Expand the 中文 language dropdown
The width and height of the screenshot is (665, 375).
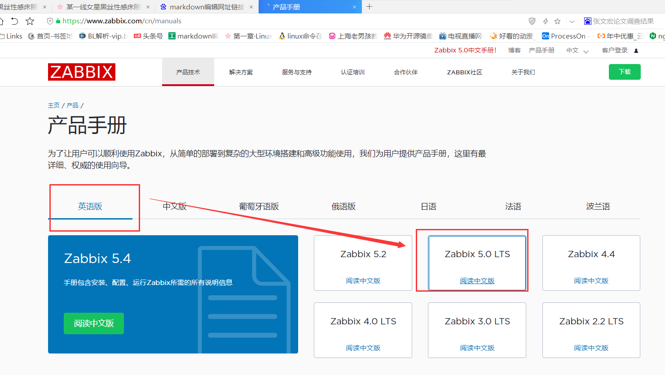tap(577, 50)
